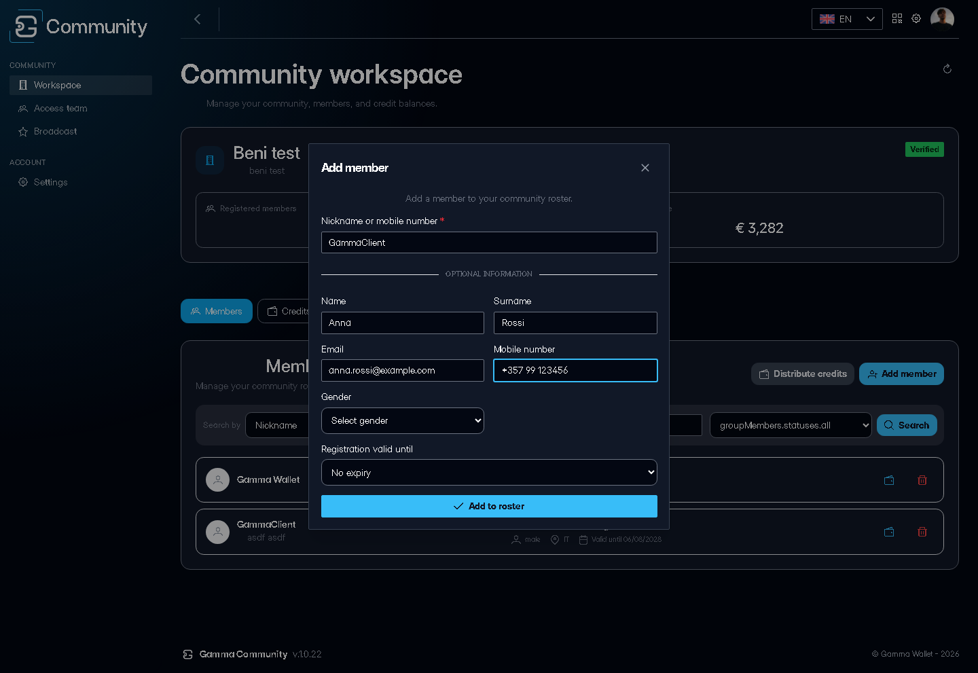Edit the Mobile number field

pyautogui.click(x=575, y=370)
